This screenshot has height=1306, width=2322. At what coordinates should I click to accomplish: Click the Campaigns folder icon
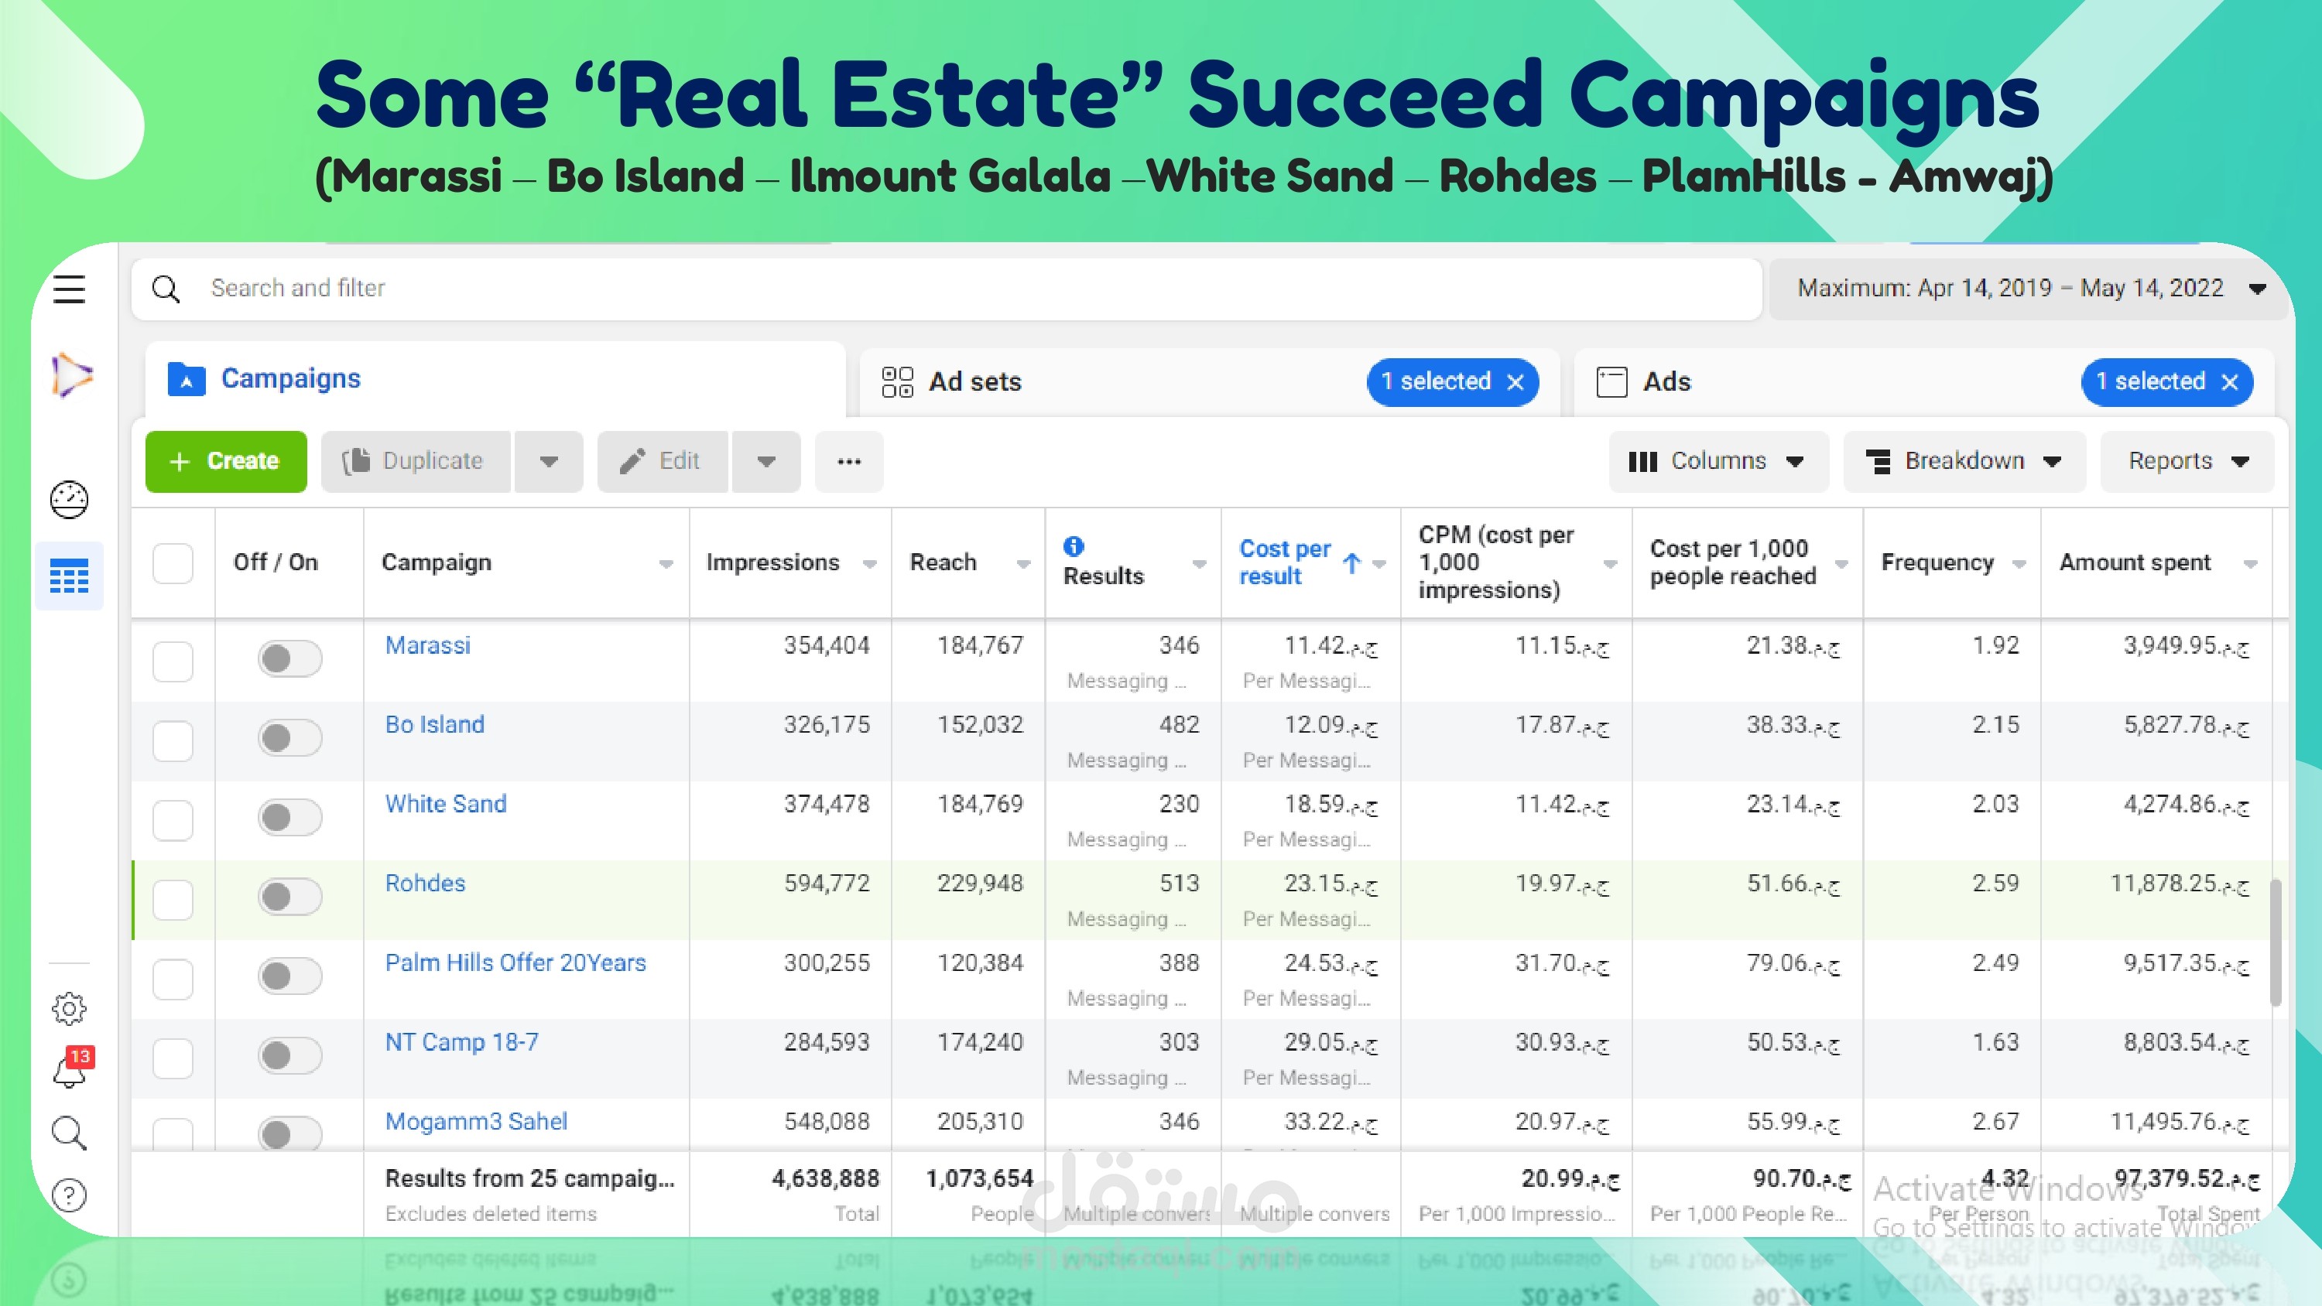click(187, 379)
